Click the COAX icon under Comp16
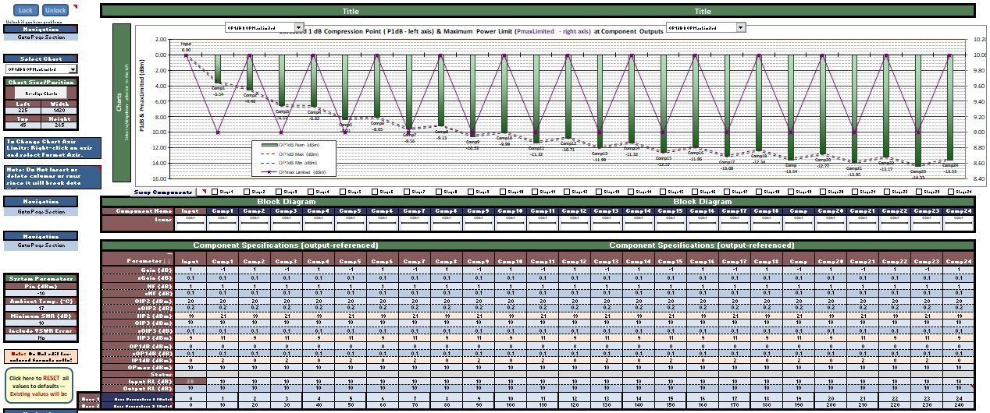The height and width of the screenshot is (413, 990). coord(701,223)
